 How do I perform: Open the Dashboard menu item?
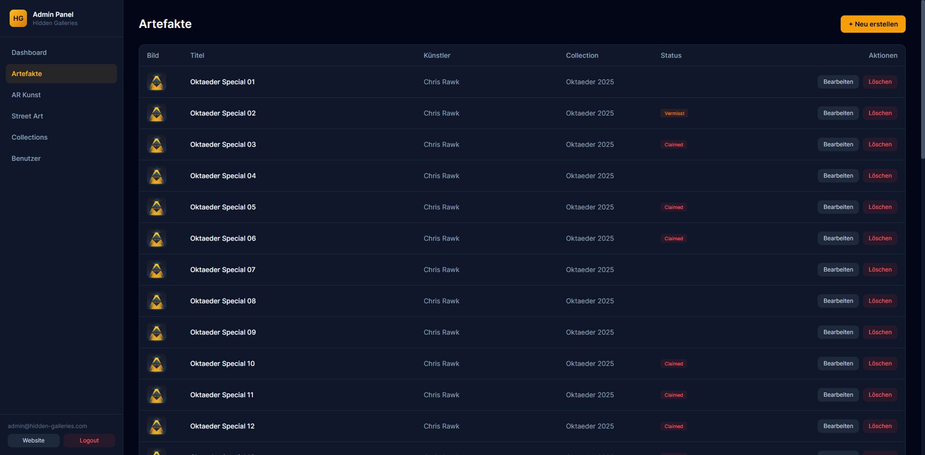[29, 52]
